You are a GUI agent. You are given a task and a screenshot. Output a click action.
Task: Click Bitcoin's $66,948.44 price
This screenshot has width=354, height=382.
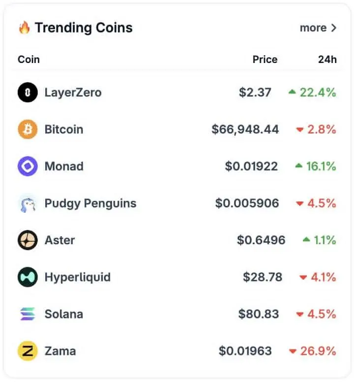click(x=245, y=129)
